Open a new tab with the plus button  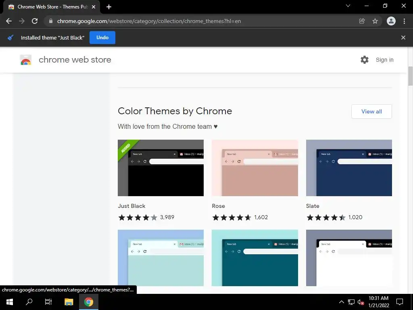(109, 7)
